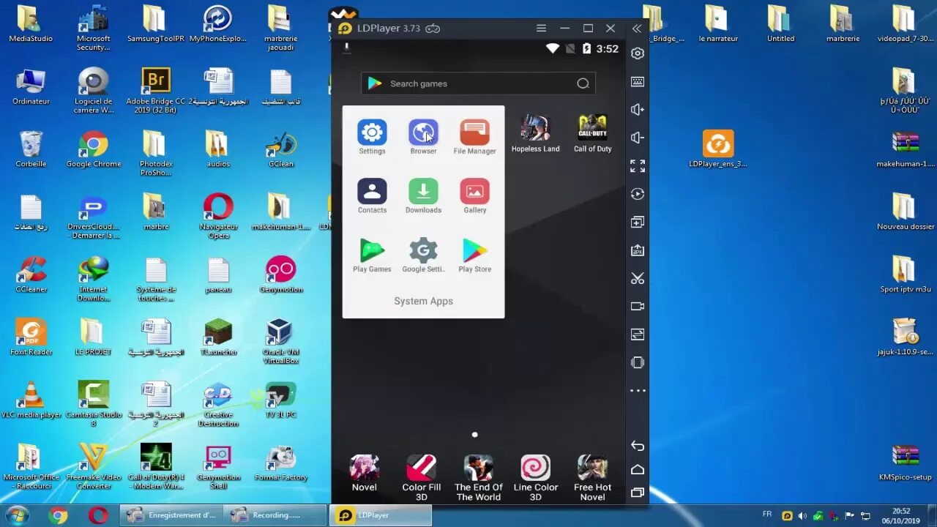Screen dimensions: 937x527
Task: Click gamepad icon in LDPlayer title bar
Action: click(x=433, y=29)
